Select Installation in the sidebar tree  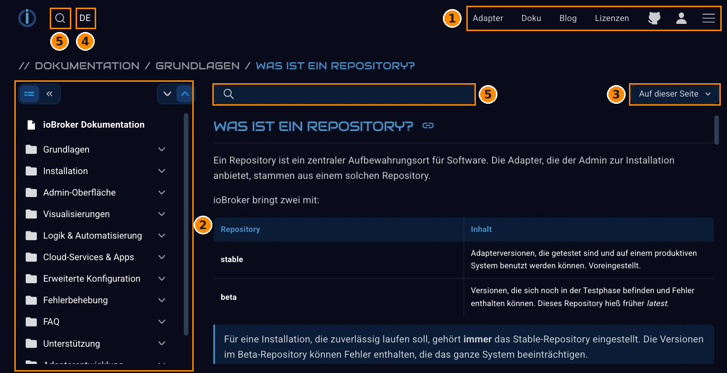click(66, 171)
